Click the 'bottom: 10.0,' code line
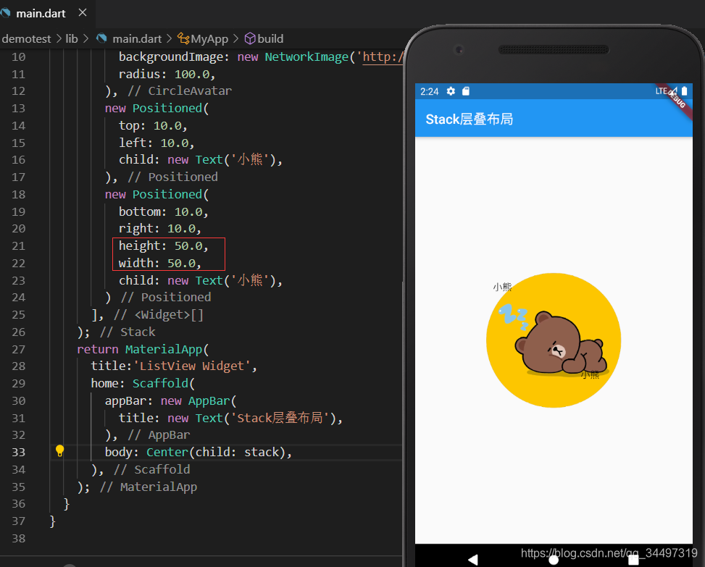Image resolution: width=705 pixels, height=567 pixels. [x=163, y=211]
